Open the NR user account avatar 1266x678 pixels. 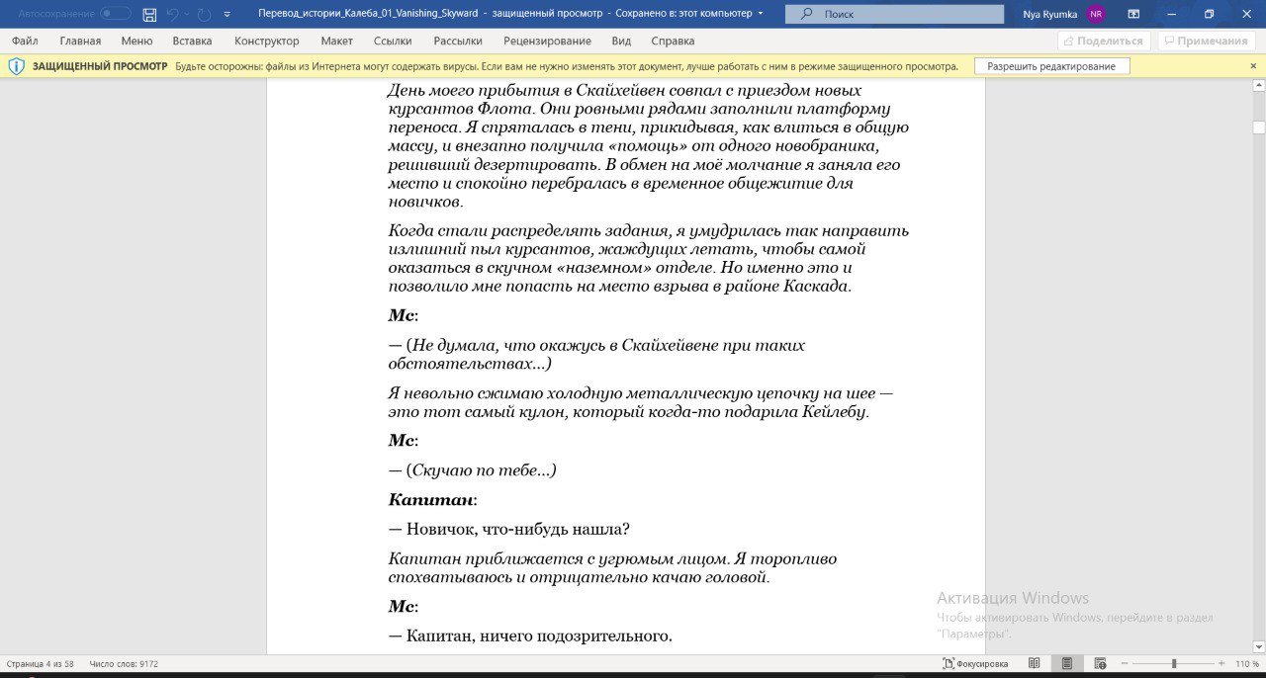point(1095,14)
